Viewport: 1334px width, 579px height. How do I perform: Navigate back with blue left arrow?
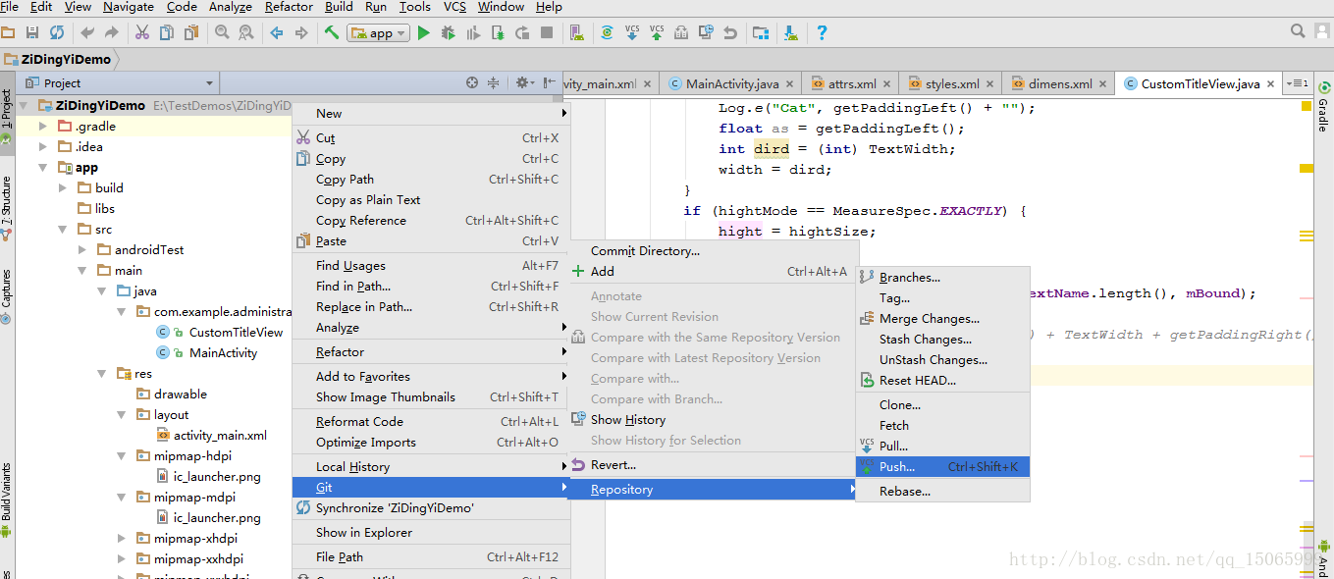277,32
